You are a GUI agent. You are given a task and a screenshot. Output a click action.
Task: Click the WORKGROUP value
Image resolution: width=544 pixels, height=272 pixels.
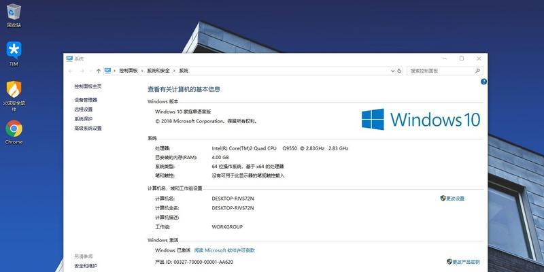[x=227, y=227]
